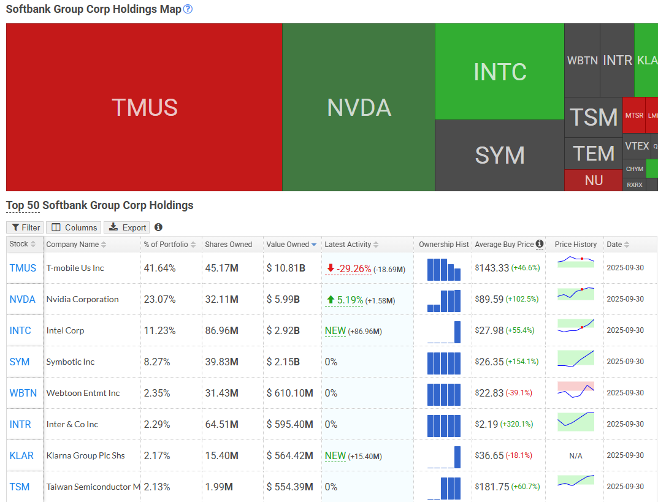Click TMUS ownership history bar chart
Screen dimensions: 658x502
pos(443,269)
